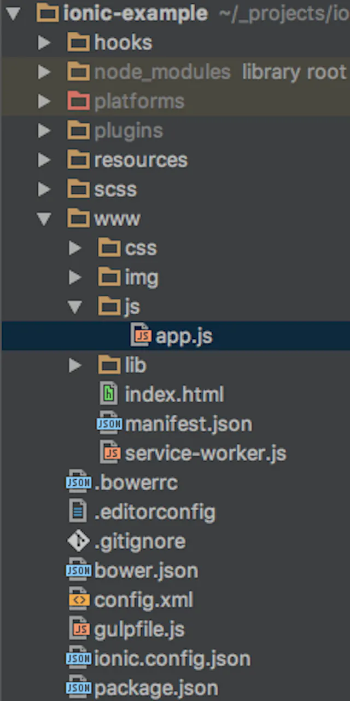
Task: Collapse the js folder arrow
Action: coord(75,307)
